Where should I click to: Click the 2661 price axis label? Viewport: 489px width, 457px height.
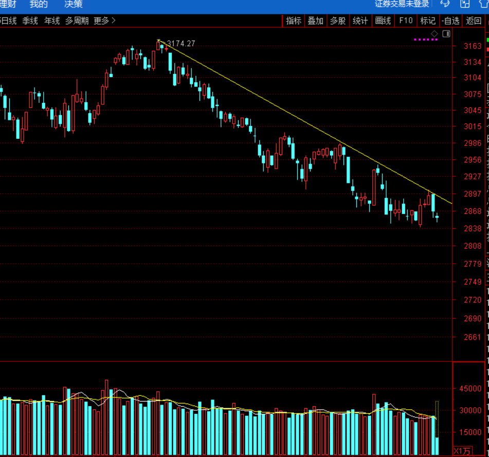point(473,337)
